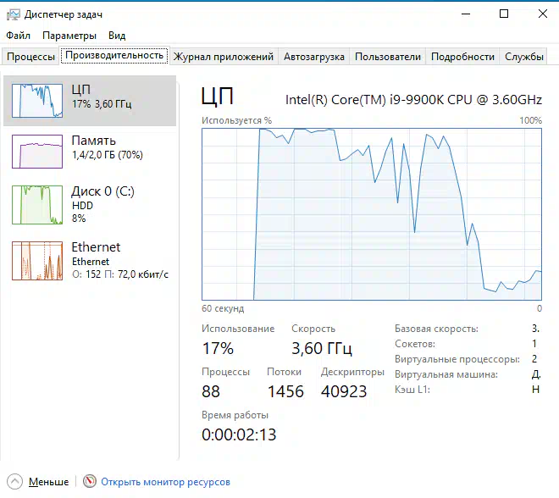Switch to the Журнал приложений tab
Viewport: 559px width, 498px height.
tap(224, 57)
